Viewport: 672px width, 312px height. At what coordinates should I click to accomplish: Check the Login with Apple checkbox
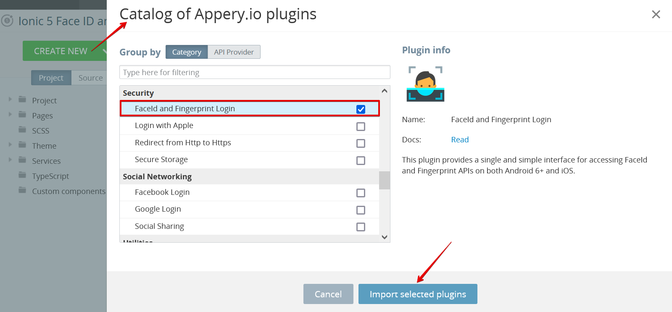tap(361, 126)
